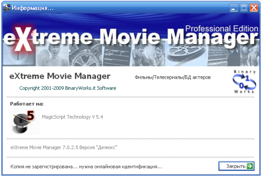This screenshot has height=177, width=262.
Task: Click Copyright 2001-2009 BinaryWorks.it Software text
Action: [68, 88]
